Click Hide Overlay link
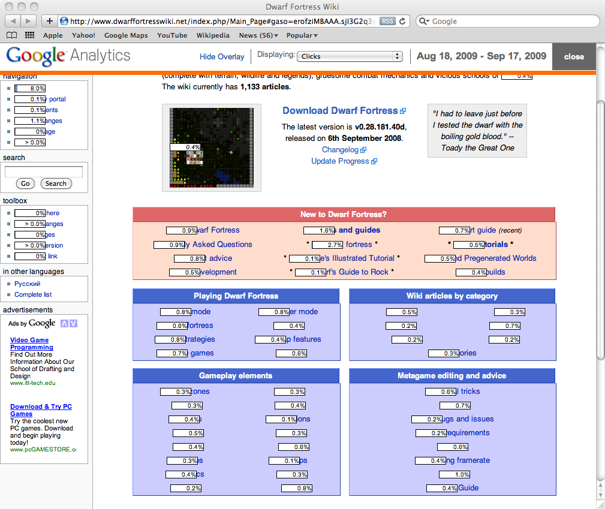605x509 pixels. [222, 57]
